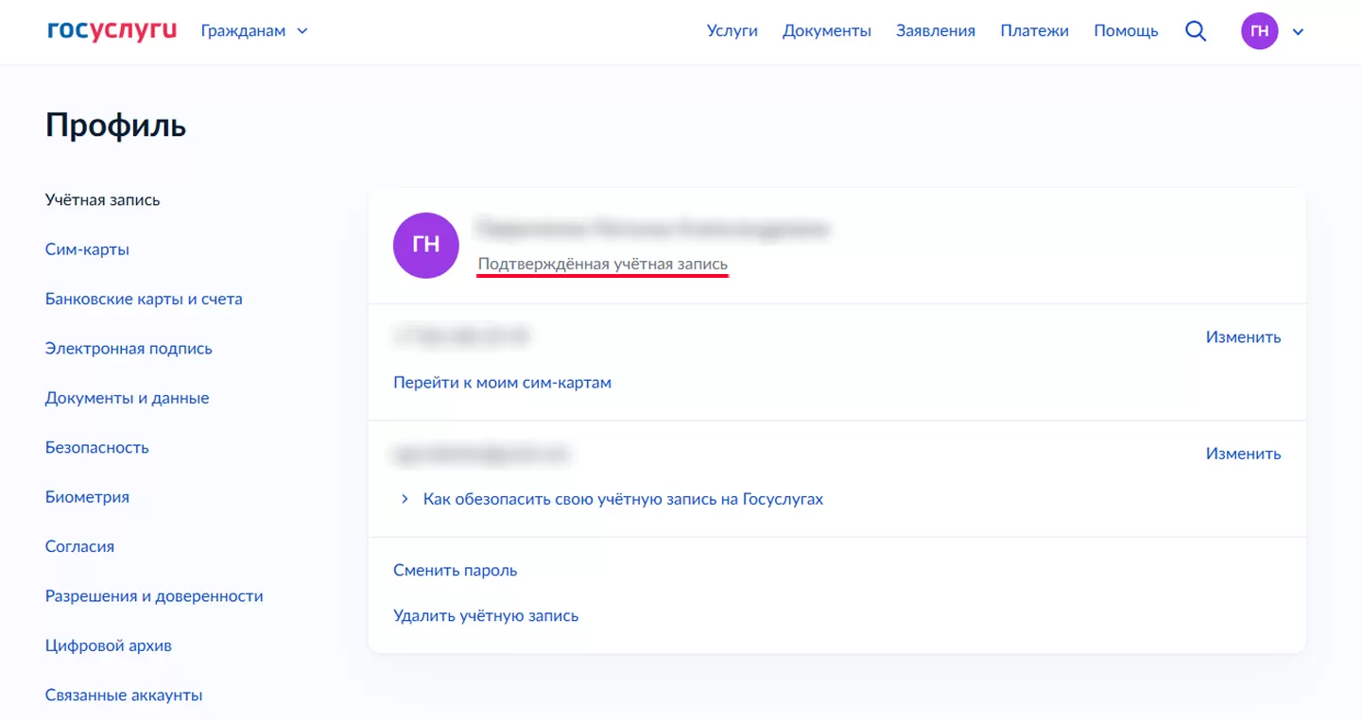Select Учётная запись in the sidebar
This screenshot has width=1361, height=722.
103,200
